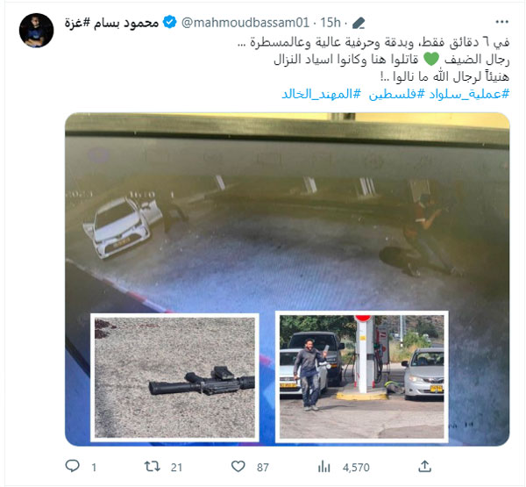Viewport: 526px width, 487px height.
Task: Click the edited pencil icon beside timestamp
Action: [359, 23]
